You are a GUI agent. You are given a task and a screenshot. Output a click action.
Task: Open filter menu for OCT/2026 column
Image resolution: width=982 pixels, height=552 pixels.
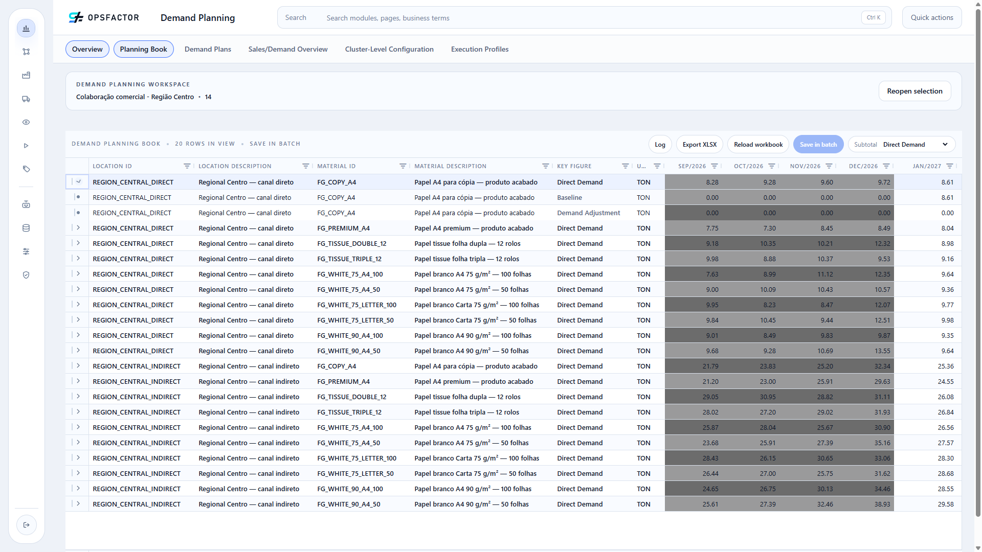[771, 166]
